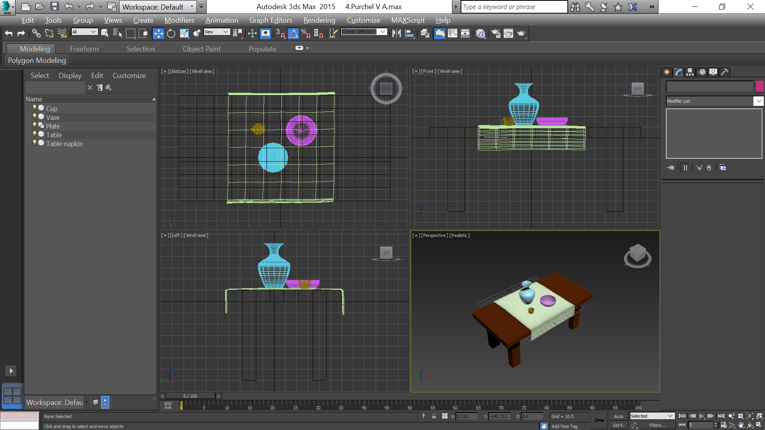
Task: Activate Select and Uniform Scale tool
Action: tap(184, 33)
